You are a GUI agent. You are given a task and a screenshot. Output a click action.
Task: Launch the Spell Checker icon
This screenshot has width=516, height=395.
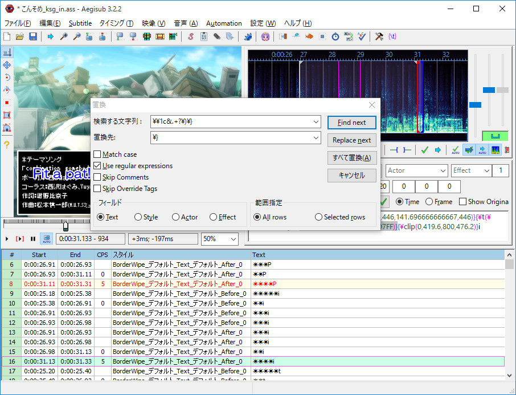[x=362, y=36]
